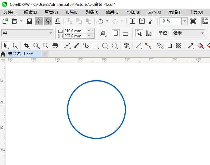Image resolution: width=210 pixels, height=165 pixels.
Task: Click the Paste icon
Action: [88, 21]
